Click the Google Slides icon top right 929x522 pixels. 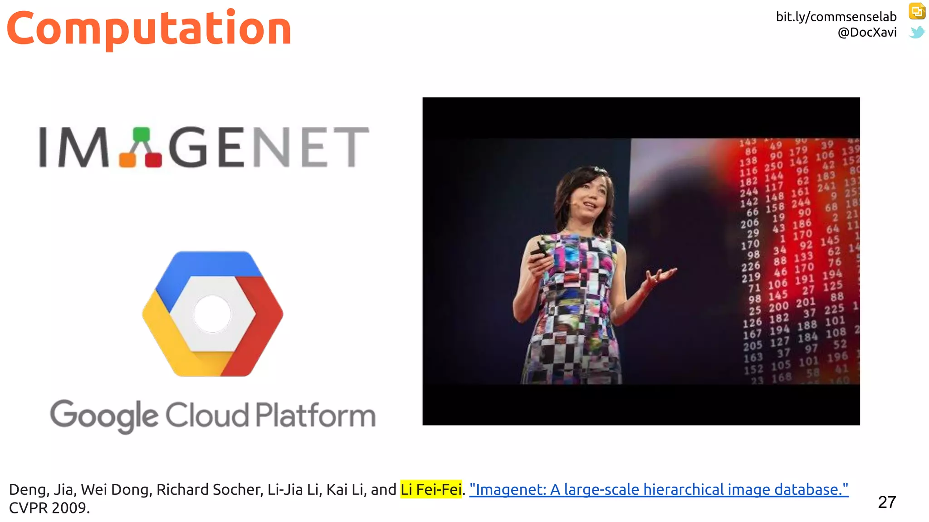click(x=917, y=11)
